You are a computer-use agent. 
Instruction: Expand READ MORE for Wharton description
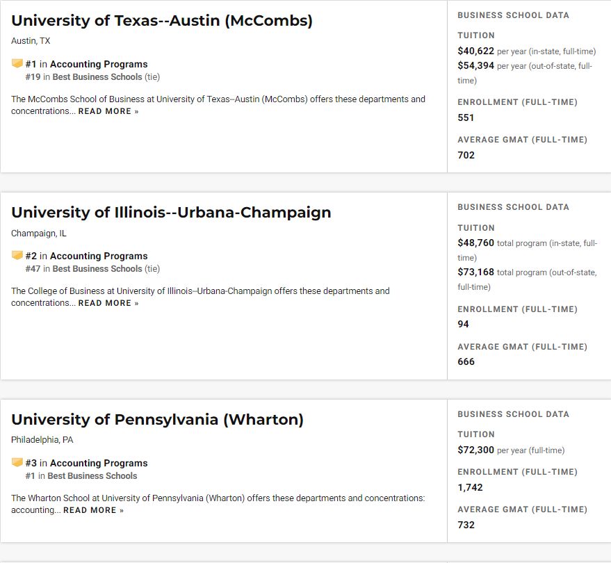coord(94,510)
